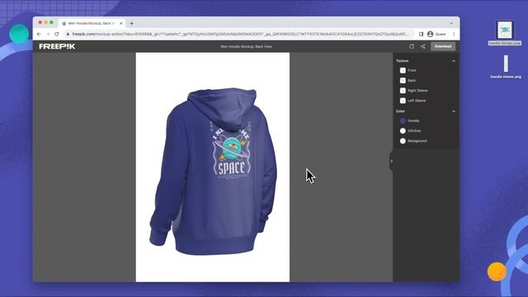
Task: Click the Freepik logo
Action: point(57,46)
